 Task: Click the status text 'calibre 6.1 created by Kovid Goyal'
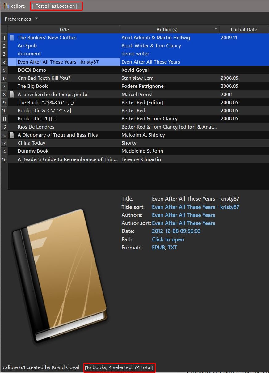(x=41, y=368)
